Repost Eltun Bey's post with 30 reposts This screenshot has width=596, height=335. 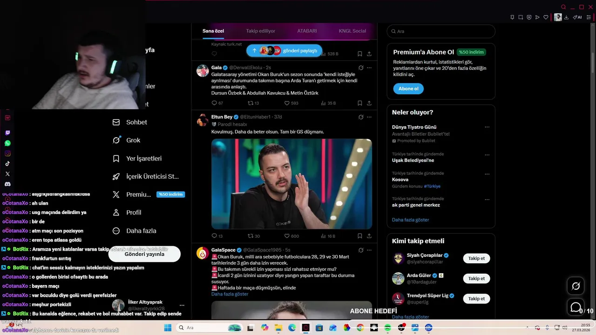(251, 236)
